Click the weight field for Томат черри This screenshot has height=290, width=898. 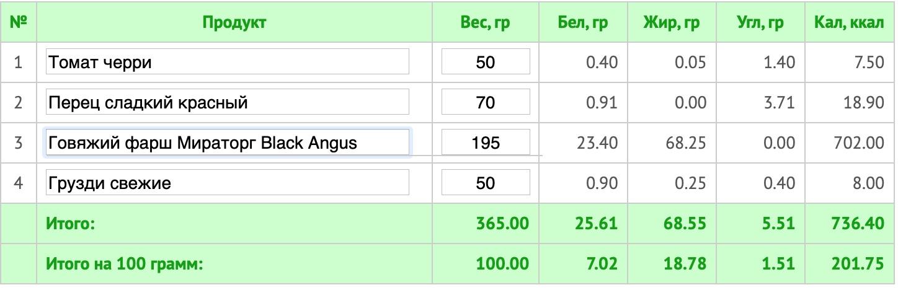(486, 62)
